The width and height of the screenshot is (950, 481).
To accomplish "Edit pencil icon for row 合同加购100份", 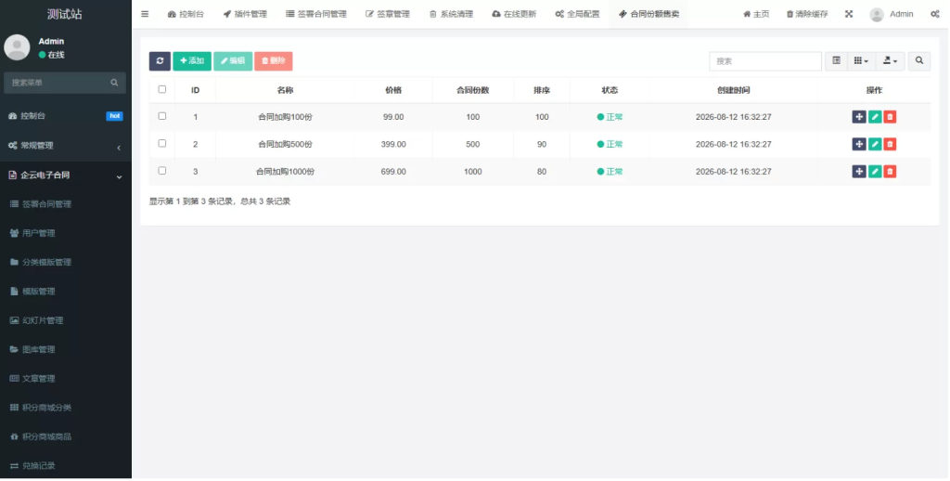I will (874, 116).
